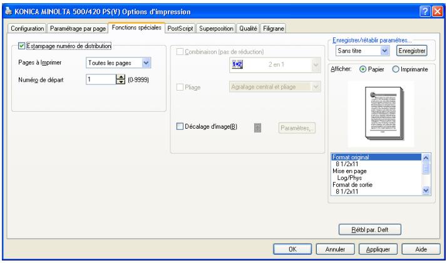
Task: Toggle the Combinaison (pas de réduction) checkbox
Action: (180, 52)
